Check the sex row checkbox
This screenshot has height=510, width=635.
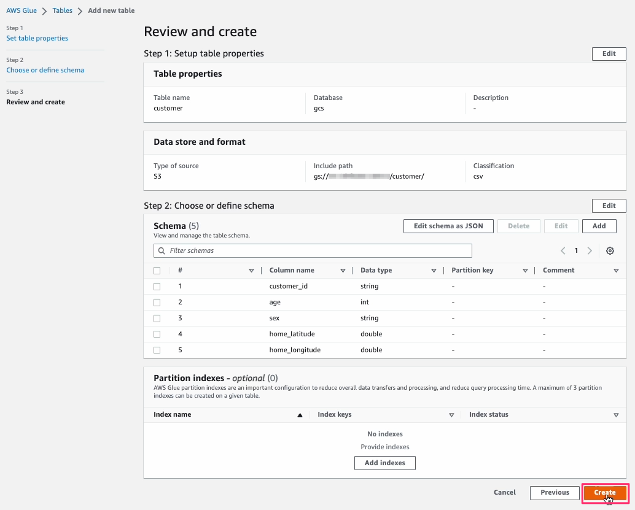click(157, 318)
